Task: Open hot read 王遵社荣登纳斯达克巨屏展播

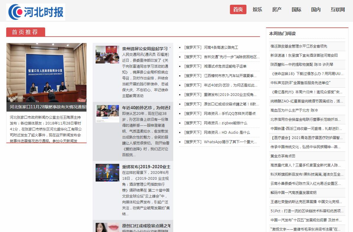Action: click(x=306, y=202)
